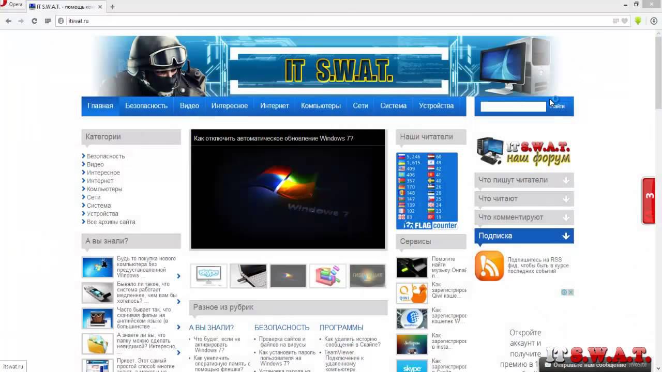Click the itswat.ru address bar
The image size is (662, 372).
[x=336, y=21]
